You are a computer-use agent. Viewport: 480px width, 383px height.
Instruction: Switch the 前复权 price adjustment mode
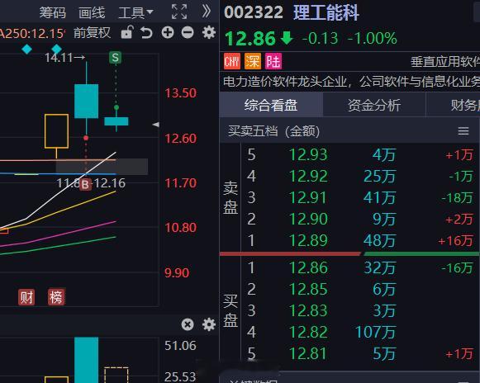[x=92, y=33]
